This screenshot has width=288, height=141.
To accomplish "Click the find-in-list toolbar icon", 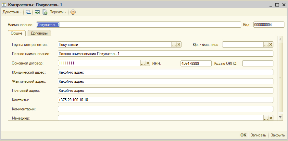I will pos(28,12).
